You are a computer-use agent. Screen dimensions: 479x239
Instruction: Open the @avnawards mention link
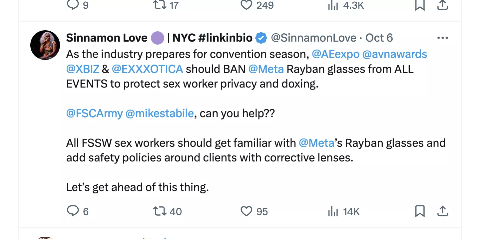pos(394,54)
